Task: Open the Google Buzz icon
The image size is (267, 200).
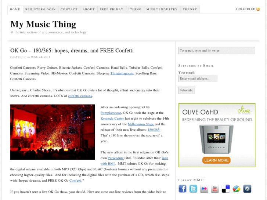Action: [x=237, y=189]
